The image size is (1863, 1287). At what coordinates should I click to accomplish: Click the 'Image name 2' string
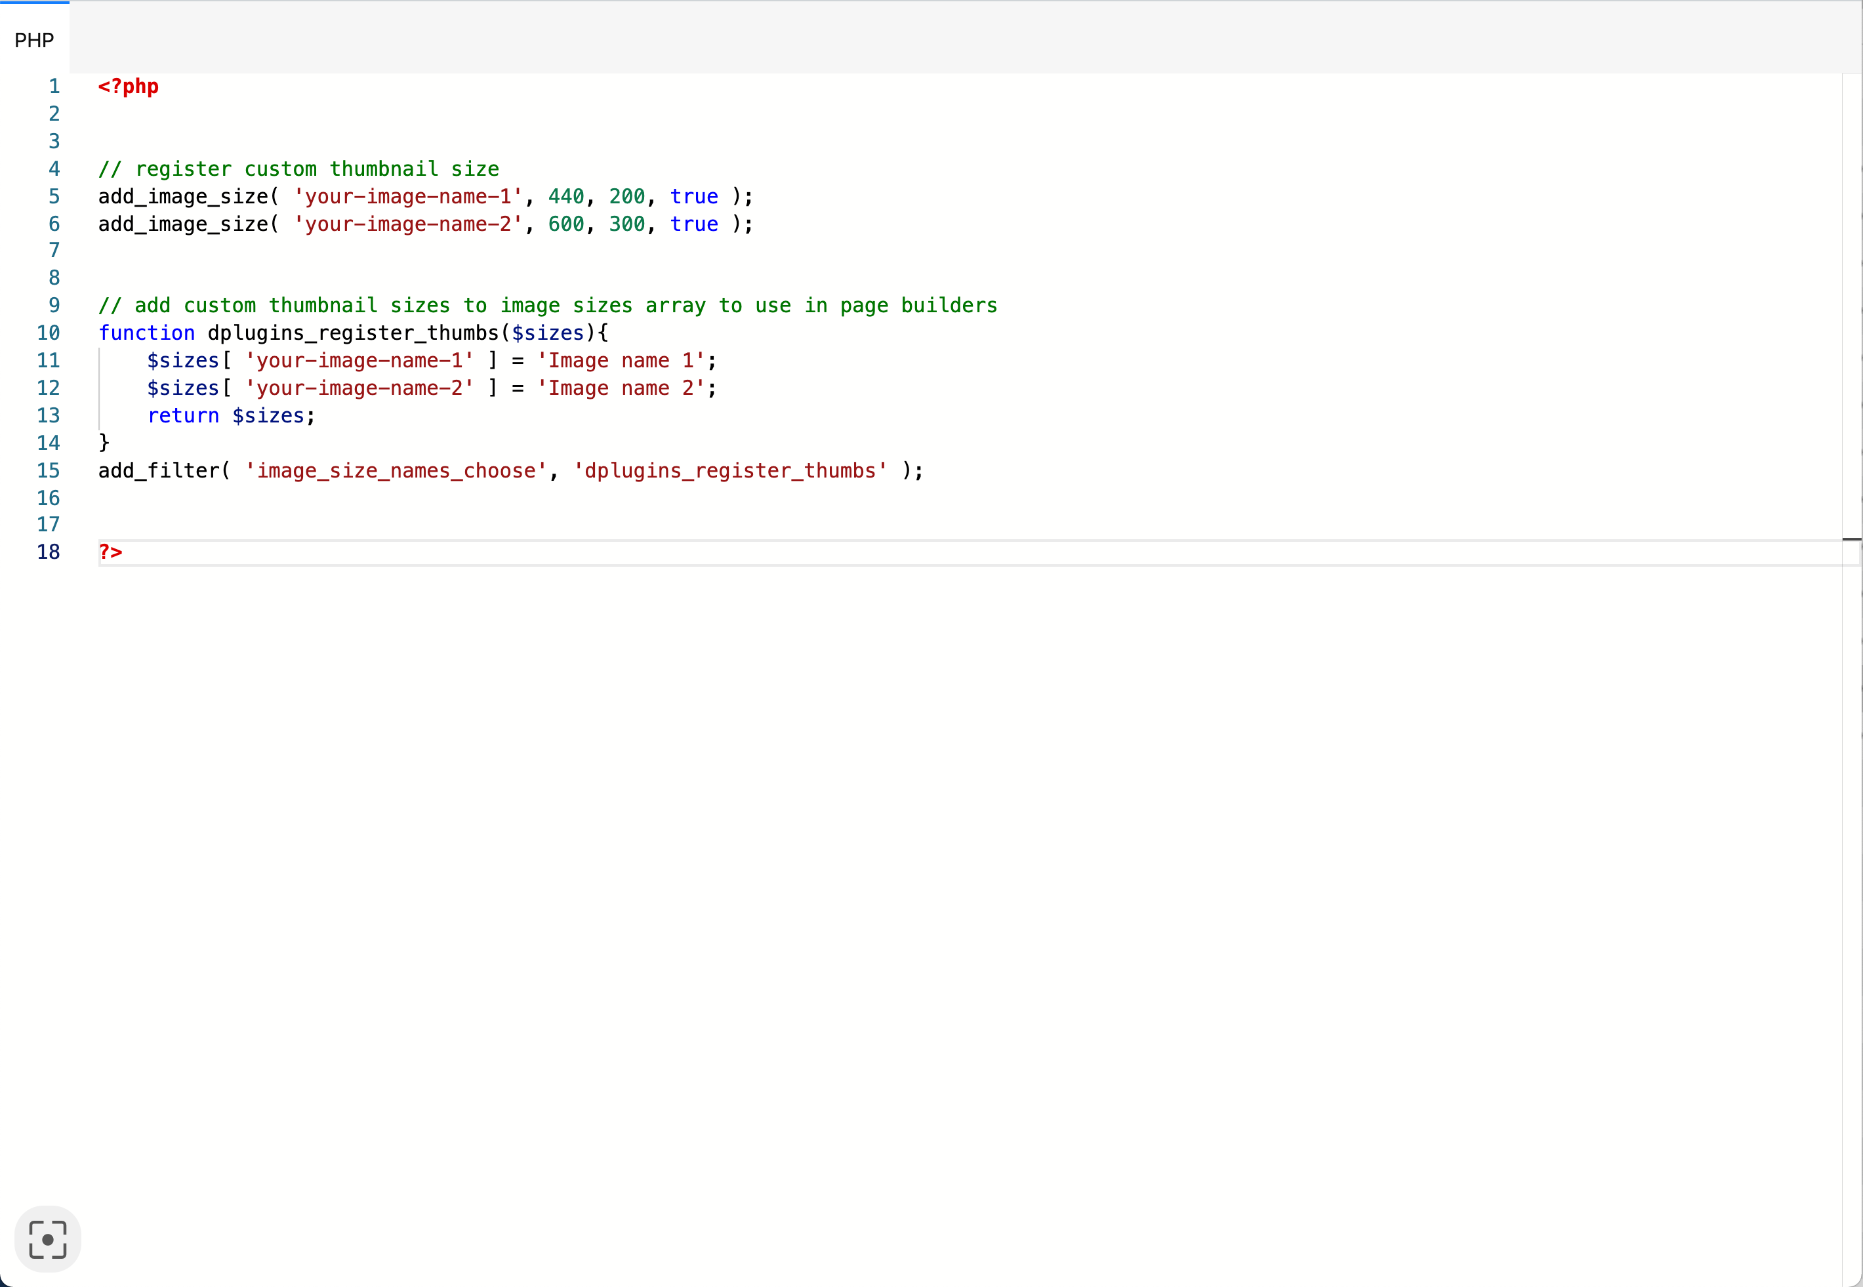click(621, 388)
